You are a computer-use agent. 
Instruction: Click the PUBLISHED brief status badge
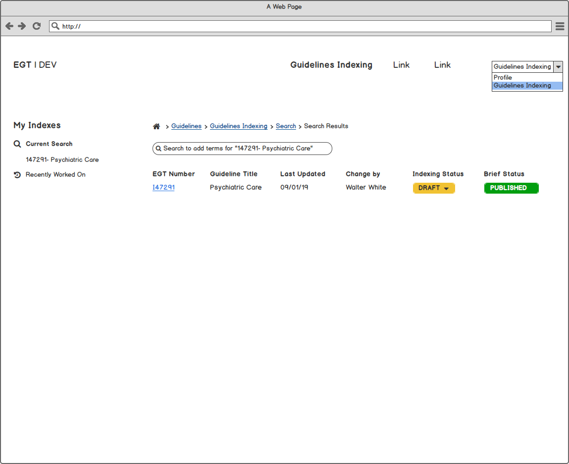(x=511, y=188)
